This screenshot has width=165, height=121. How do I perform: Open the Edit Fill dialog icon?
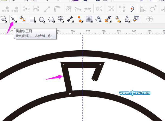pos(136,19)
